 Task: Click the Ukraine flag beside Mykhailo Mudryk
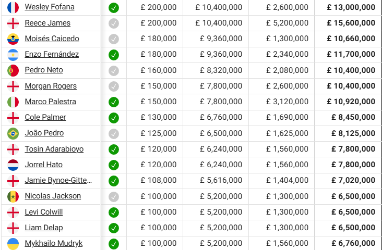pyautogui.click(x=13, y=244)
